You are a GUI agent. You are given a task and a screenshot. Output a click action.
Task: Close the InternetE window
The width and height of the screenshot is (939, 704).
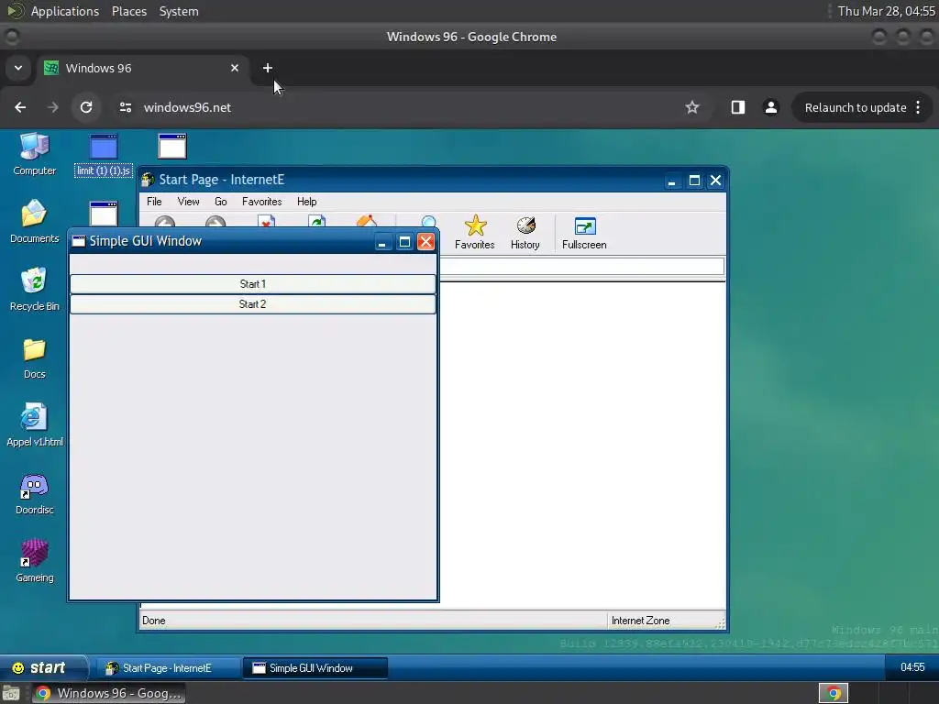click(x=715, y=181)
